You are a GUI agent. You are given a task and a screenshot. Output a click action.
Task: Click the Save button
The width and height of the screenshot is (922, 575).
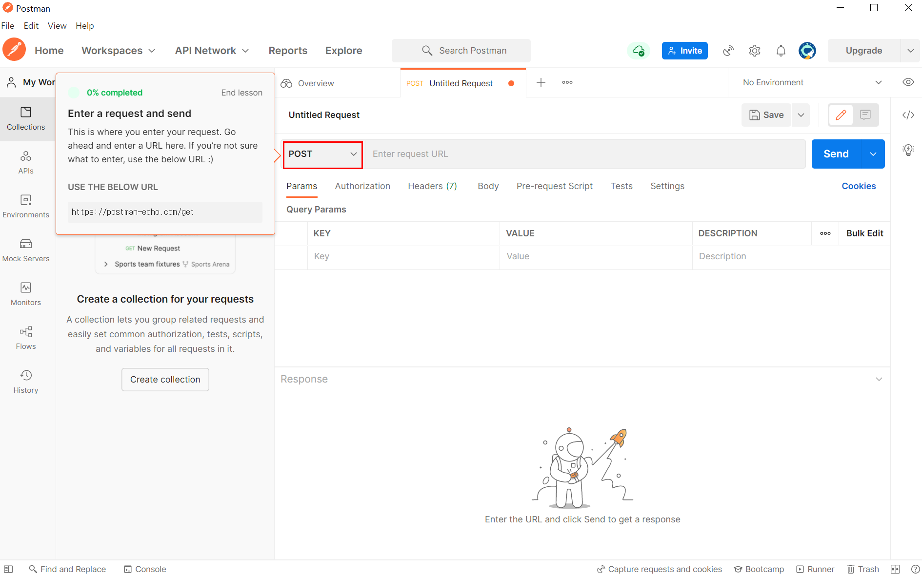pos(766,115)
